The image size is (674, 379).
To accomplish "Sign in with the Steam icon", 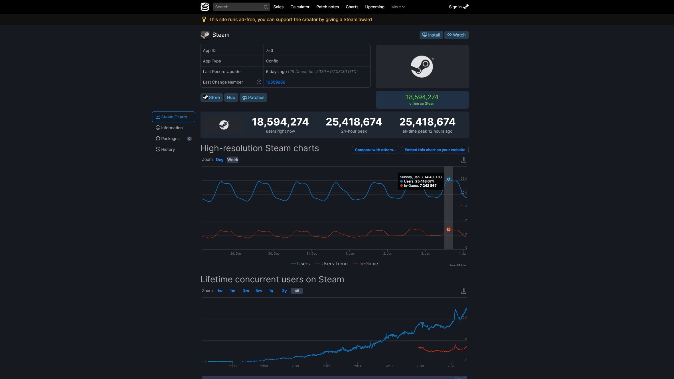I will pos(458,7).
